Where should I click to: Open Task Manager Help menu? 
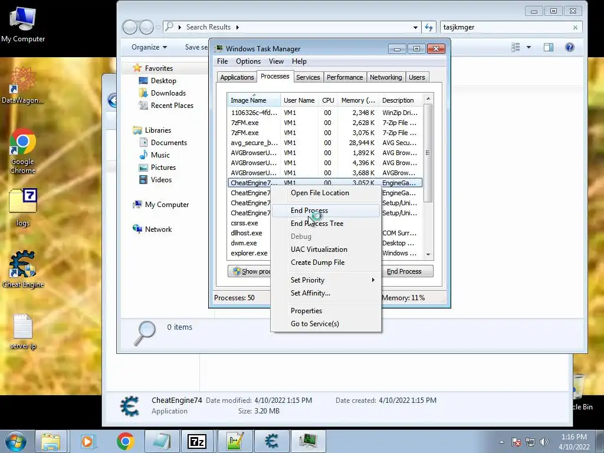[x=299, y=61]
